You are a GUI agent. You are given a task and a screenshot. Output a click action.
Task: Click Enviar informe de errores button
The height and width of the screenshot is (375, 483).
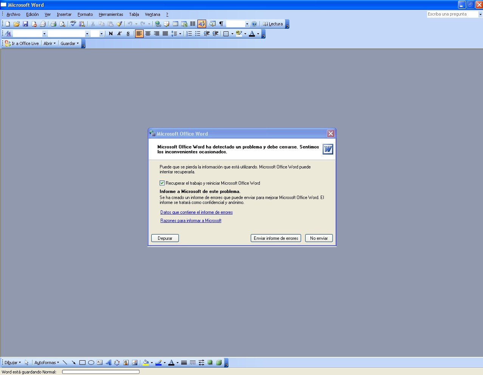click(276, 238)
